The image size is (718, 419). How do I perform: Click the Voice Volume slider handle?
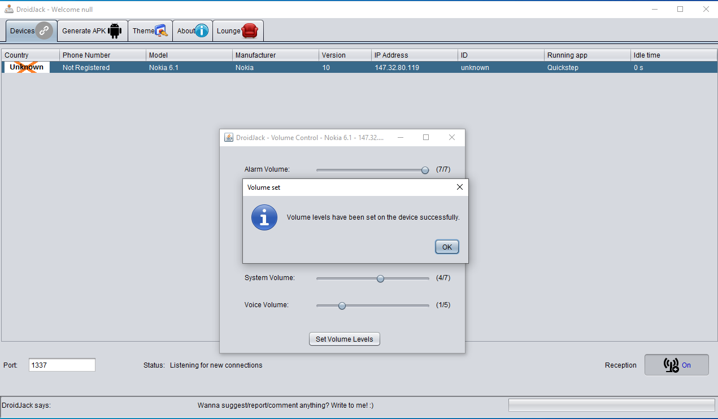[342, 305]
